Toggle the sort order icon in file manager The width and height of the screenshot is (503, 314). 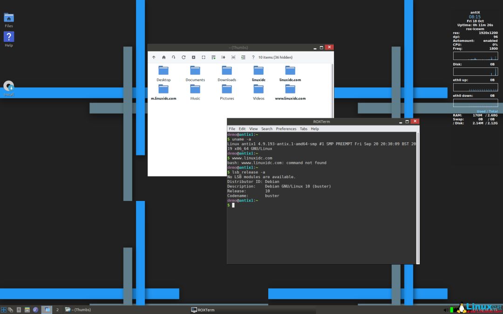[x=223, y=57]
